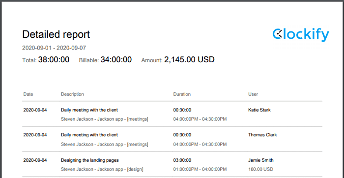Select Thomas Clark's "Daily meeting with the client" description
The width and height of the screenshot is (344, 178).
(x=89, y=135)
